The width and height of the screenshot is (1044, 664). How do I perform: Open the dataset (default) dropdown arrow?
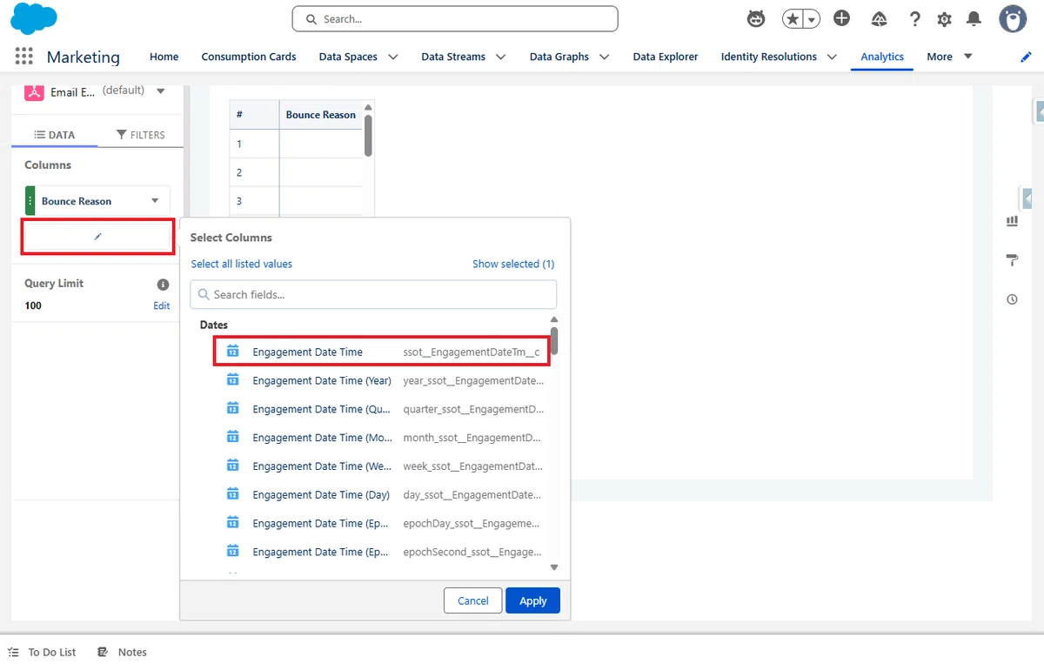click(160, 91)
